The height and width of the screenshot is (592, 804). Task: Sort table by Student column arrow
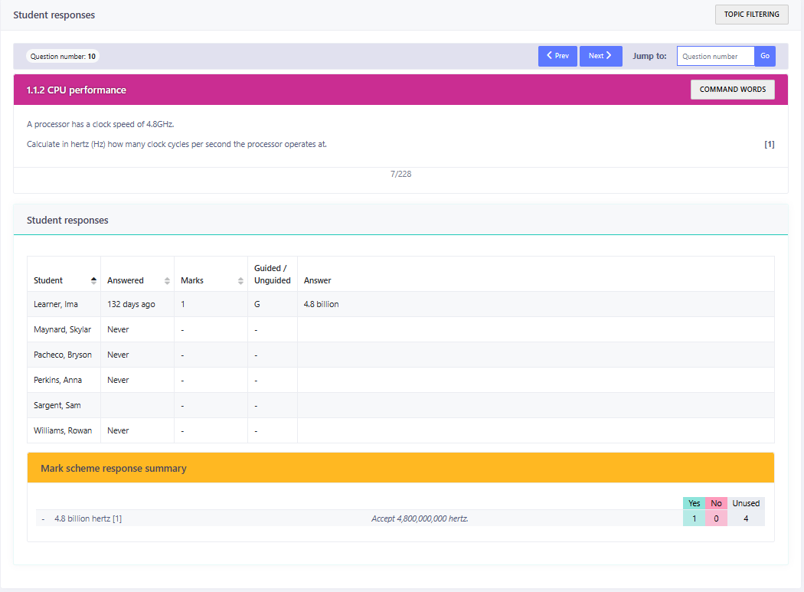[x=93, y=280]
